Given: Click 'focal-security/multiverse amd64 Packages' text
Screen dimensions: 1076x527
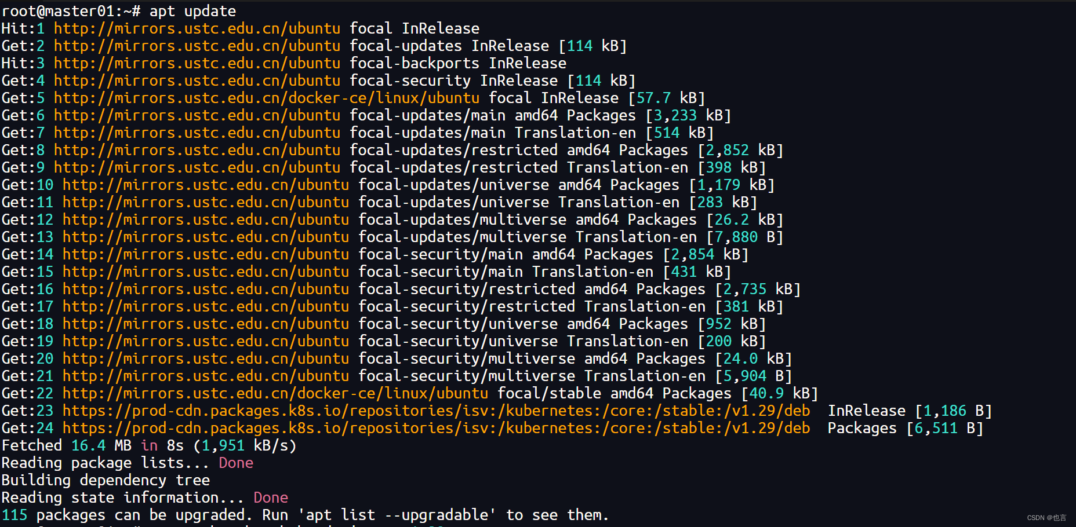Looking at the screenshot, I should 532,358.
